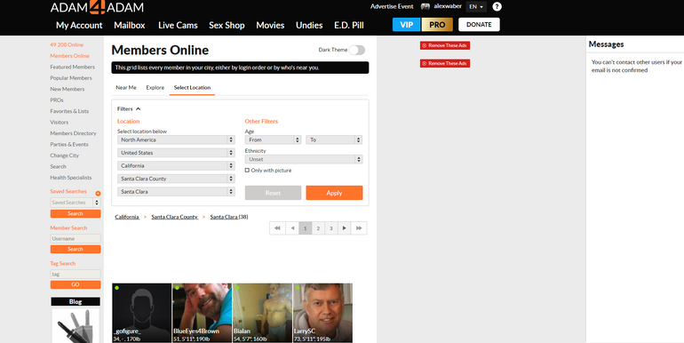Click Member Search Search button
The image size is (684, 343).
(76, 249)
